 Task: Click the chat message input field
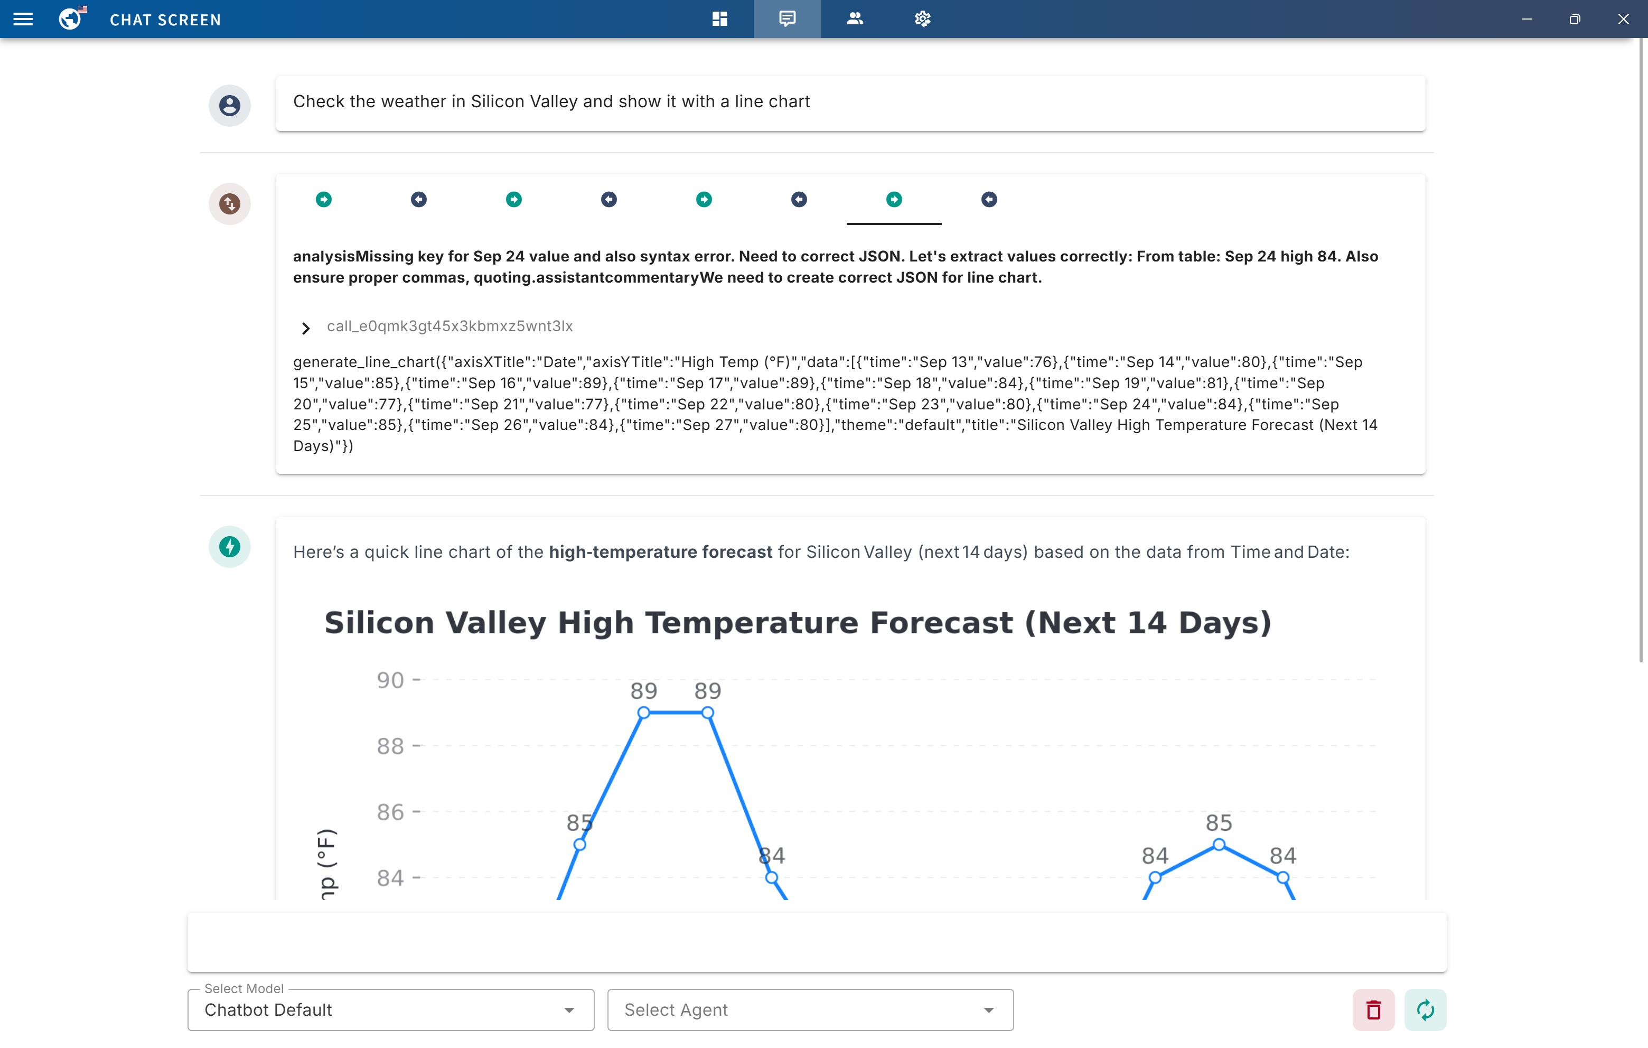(817, 942)
